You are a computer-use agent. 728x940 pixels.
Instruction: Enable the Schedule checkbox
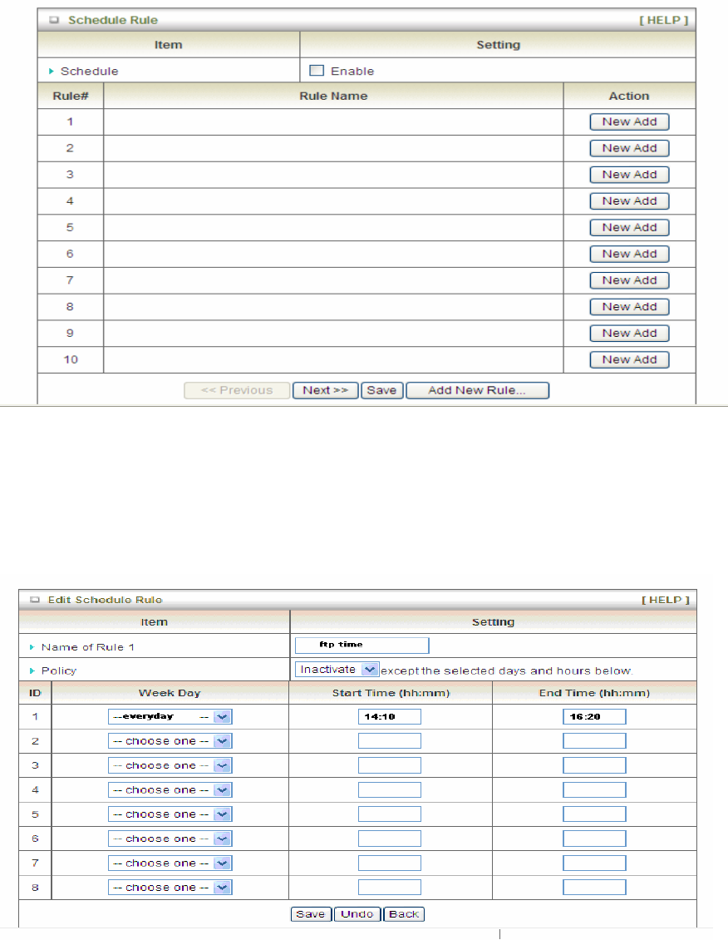[x=317, y=71]
